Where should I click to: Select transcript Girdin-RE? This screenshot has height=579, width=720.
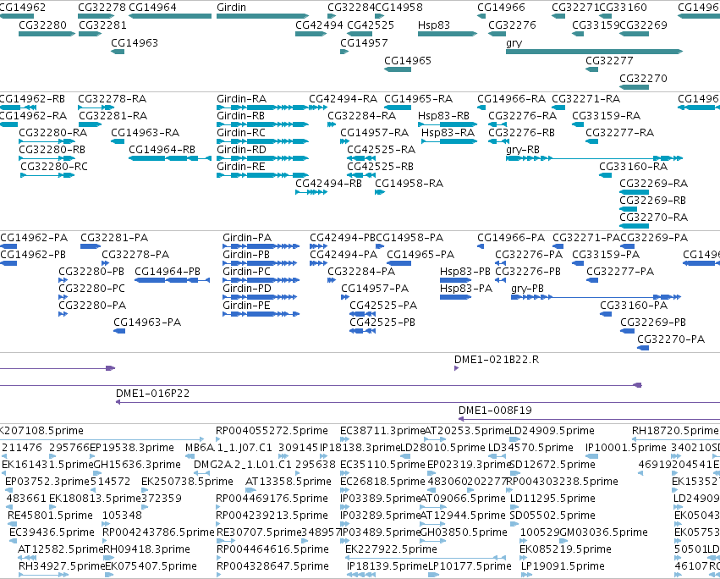tap(262, 175)
